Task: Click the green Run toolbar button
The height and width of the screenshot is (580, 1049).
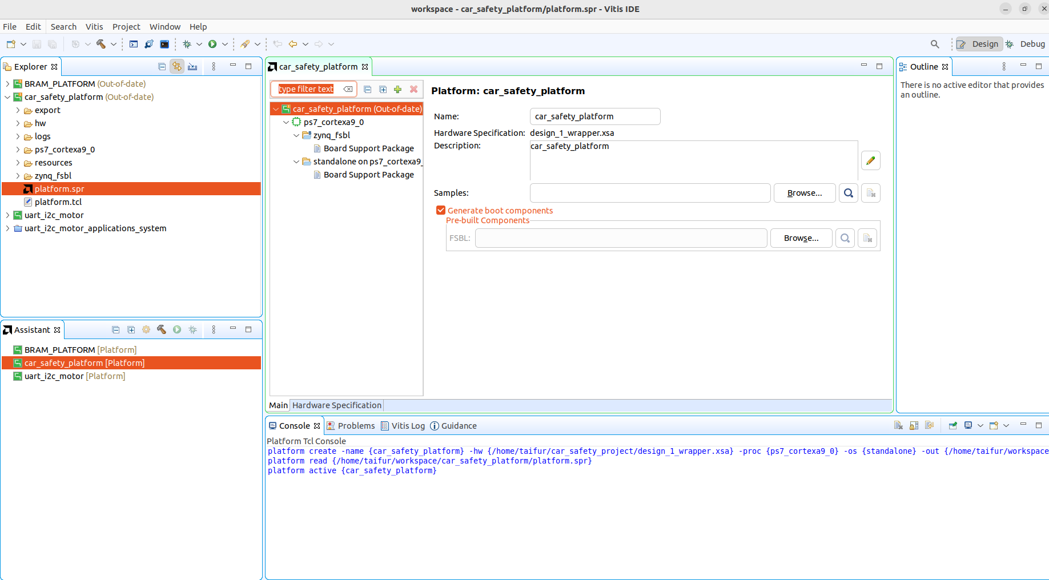Action: coord(212,44)
